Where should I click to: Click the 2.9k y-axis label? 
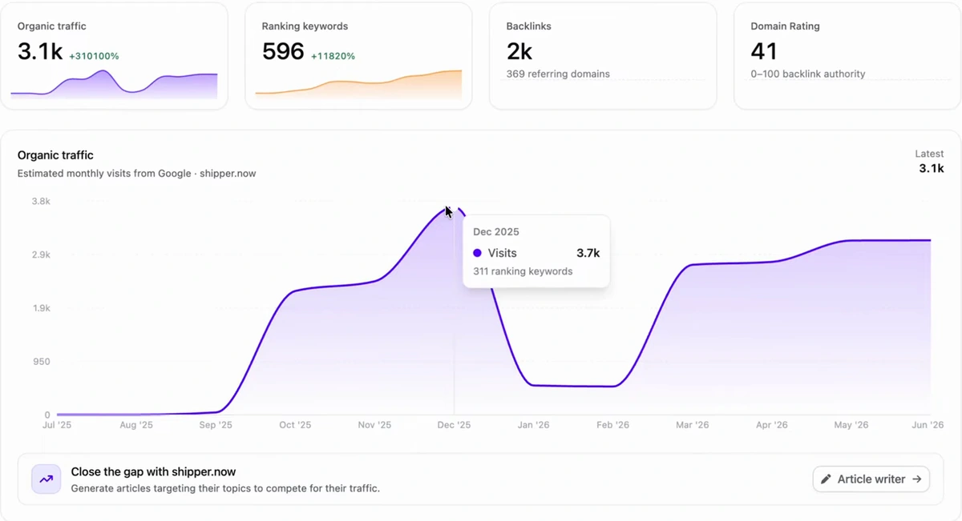[x=41, y=254]
